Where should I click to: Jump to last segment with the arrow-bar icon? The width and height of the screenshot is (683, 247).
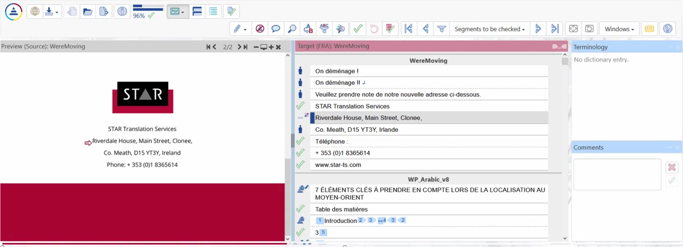pos(554,29)
